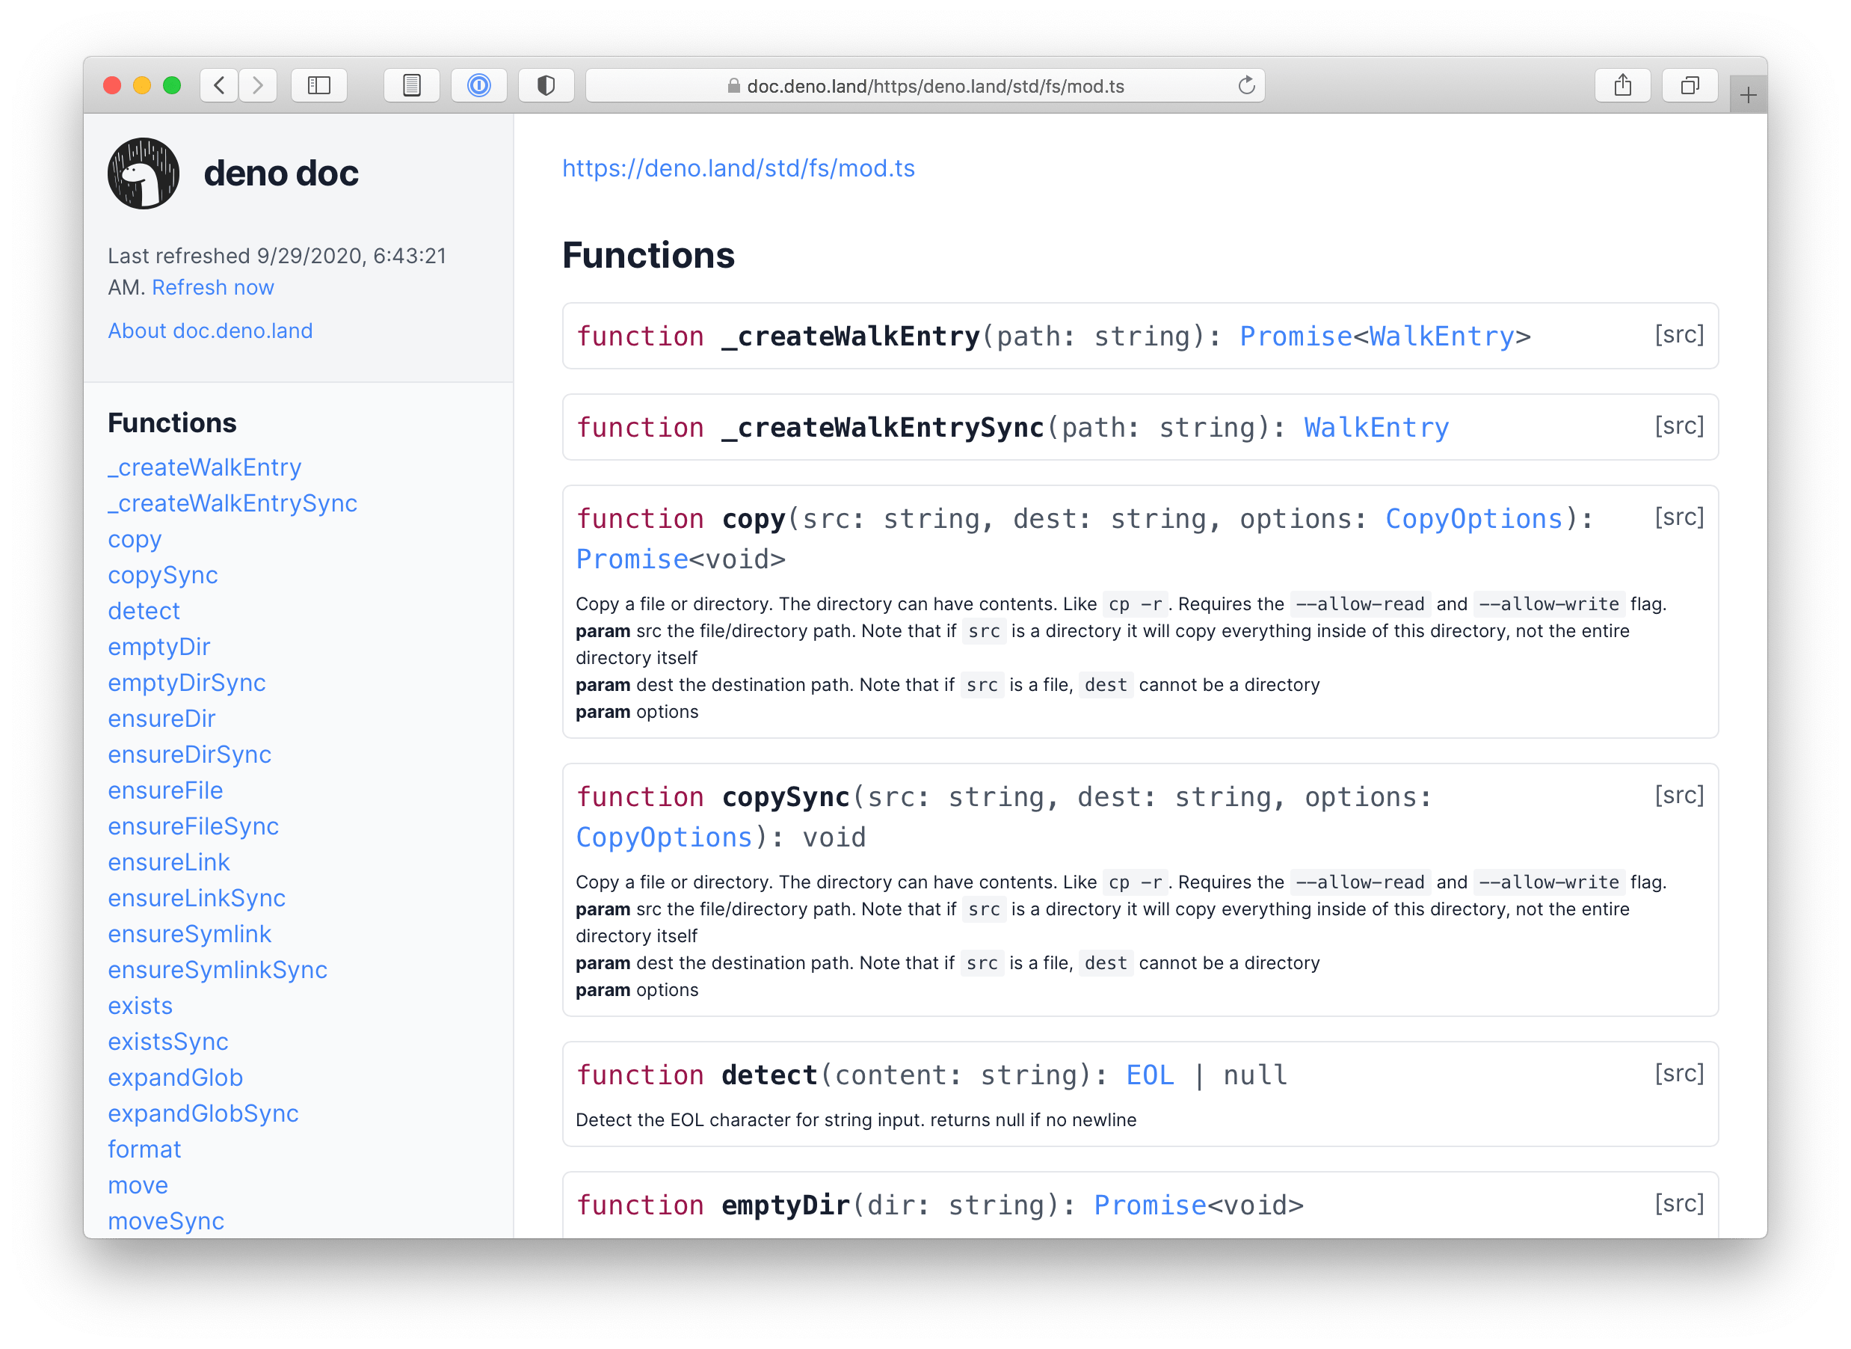Jump to ensureDirSync in sidebar

pos(189,755)
